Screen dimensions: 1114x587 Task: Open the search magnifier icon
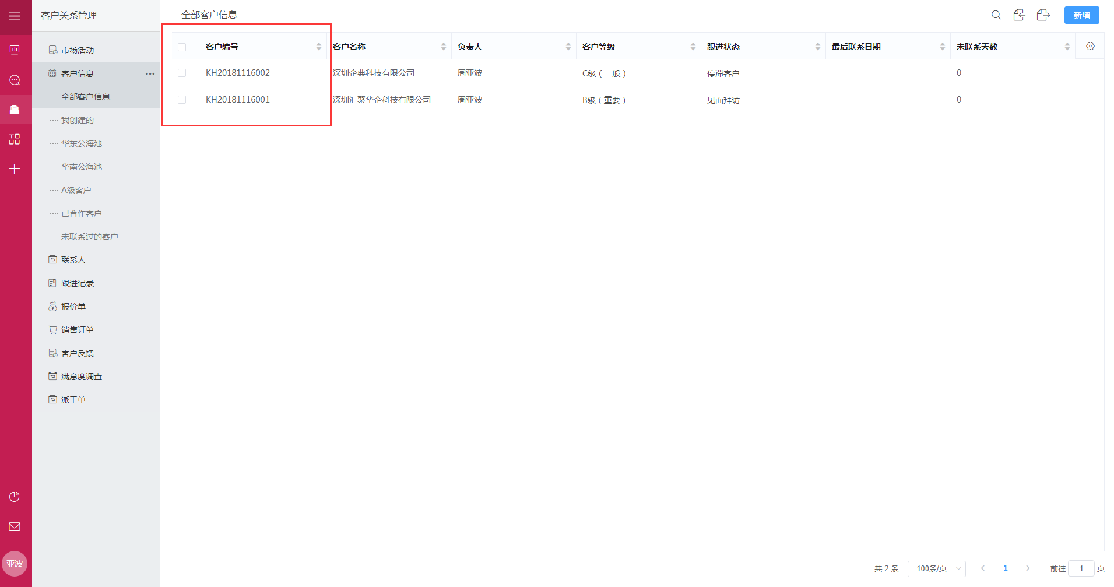[996, 15]
